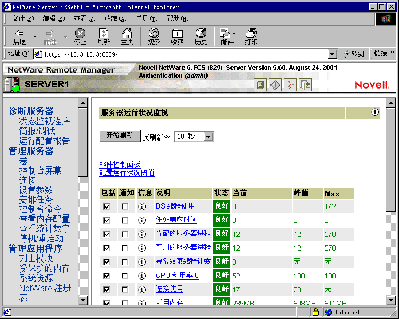Open the 编辑(E) menu
This screenshot has height=319, width=399.
click(x=54, y=19)
